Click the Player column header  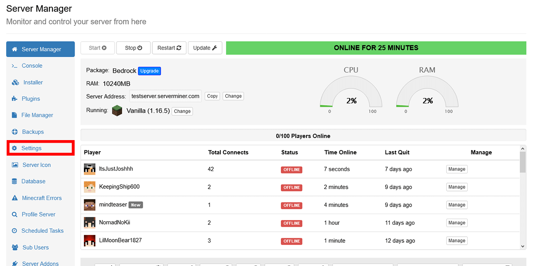click(92, 153)
